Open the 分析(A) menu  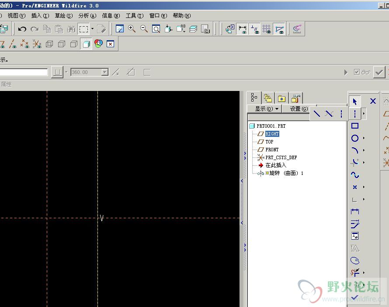[x=87, y=16]
